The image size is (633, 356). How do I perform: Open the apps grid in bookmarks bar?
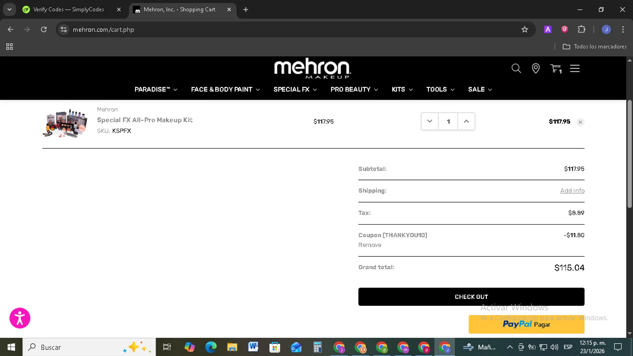(x=9, y=47)
